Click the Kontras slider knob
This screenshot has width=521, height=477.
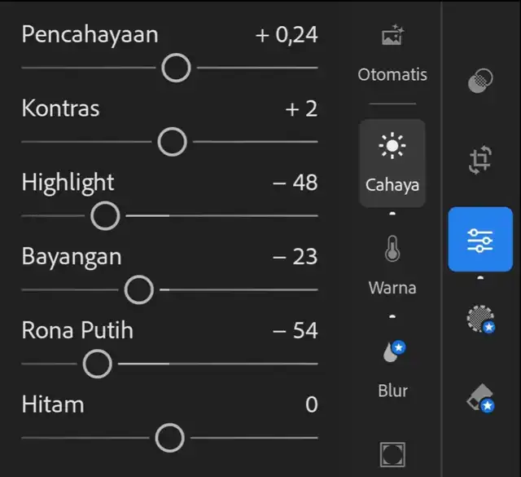pyautogui.click(x=172, y=142)
